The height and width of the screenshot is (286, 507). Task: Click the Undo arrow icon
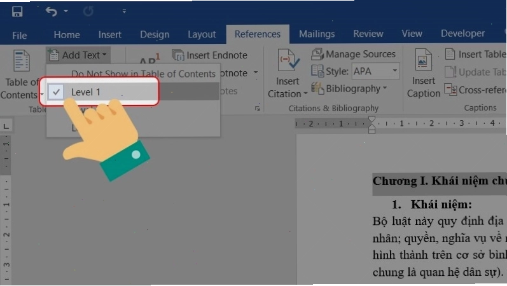pos(51,11)
